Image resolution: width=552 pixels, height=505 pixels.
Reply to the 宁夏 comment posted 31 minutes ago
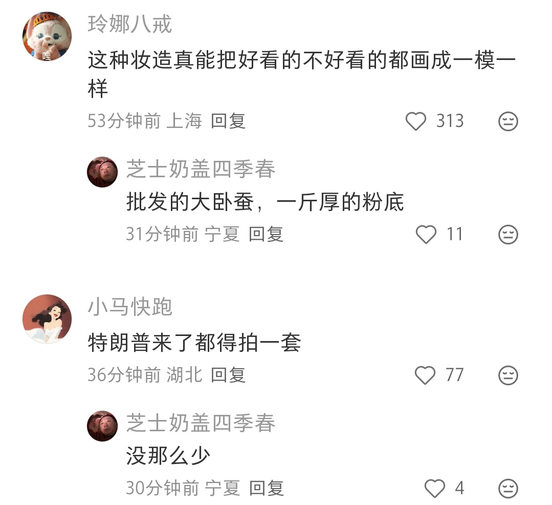[x=266, y=234]
